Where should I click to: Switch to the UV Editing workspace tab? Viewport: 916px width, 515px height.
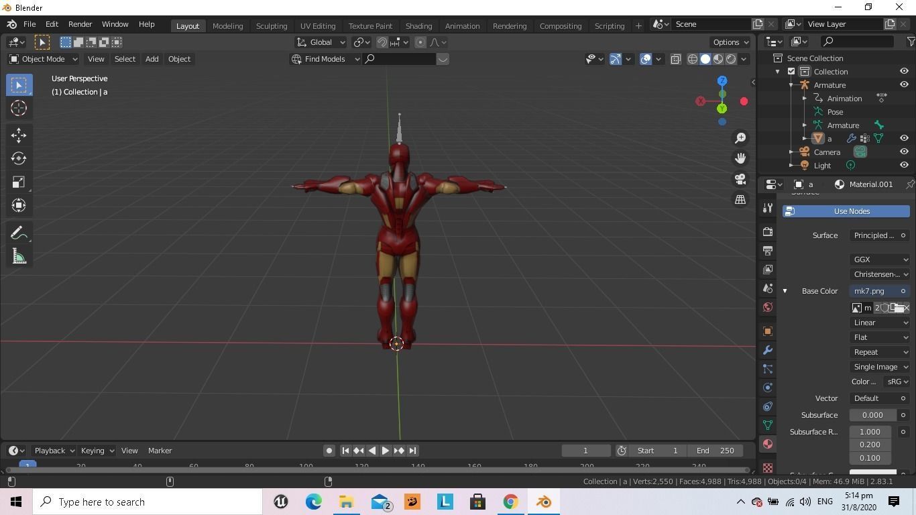318,26
